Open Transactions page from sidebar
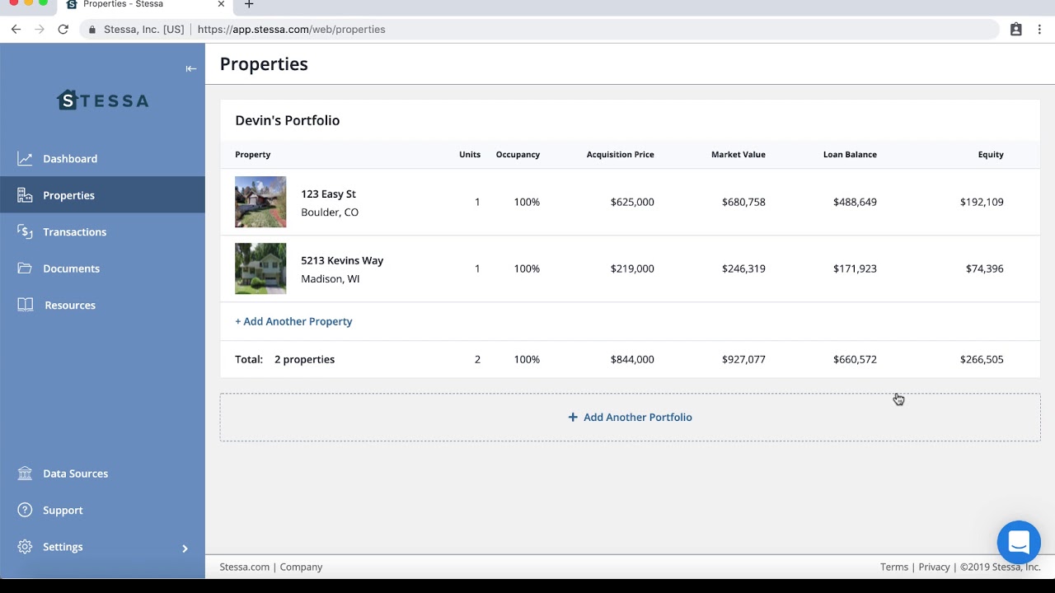Viewport: 1055px width, 593px height. pos(75,232)
